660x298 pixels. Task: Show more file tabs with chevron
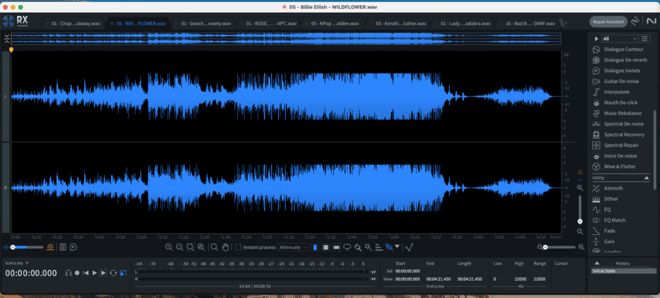point(566,23)
